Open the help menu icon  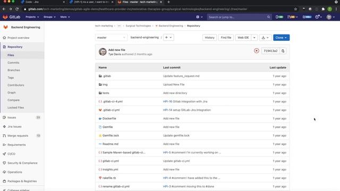pos(318,17)
